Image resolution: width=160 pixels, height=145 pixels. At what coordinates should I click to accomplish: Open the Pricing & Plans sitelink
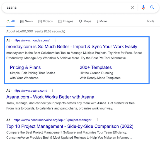[25, 67]
